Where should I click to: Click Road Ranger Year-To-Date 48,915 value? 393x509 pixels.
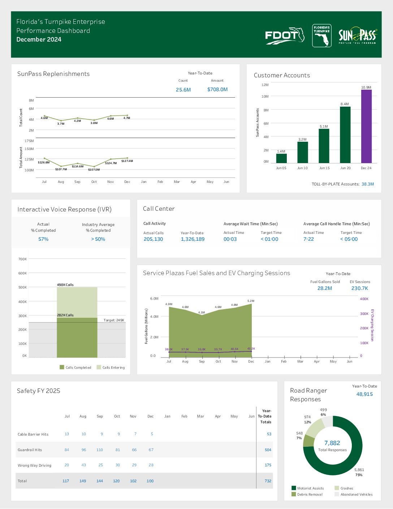click(x=364, y=394)
